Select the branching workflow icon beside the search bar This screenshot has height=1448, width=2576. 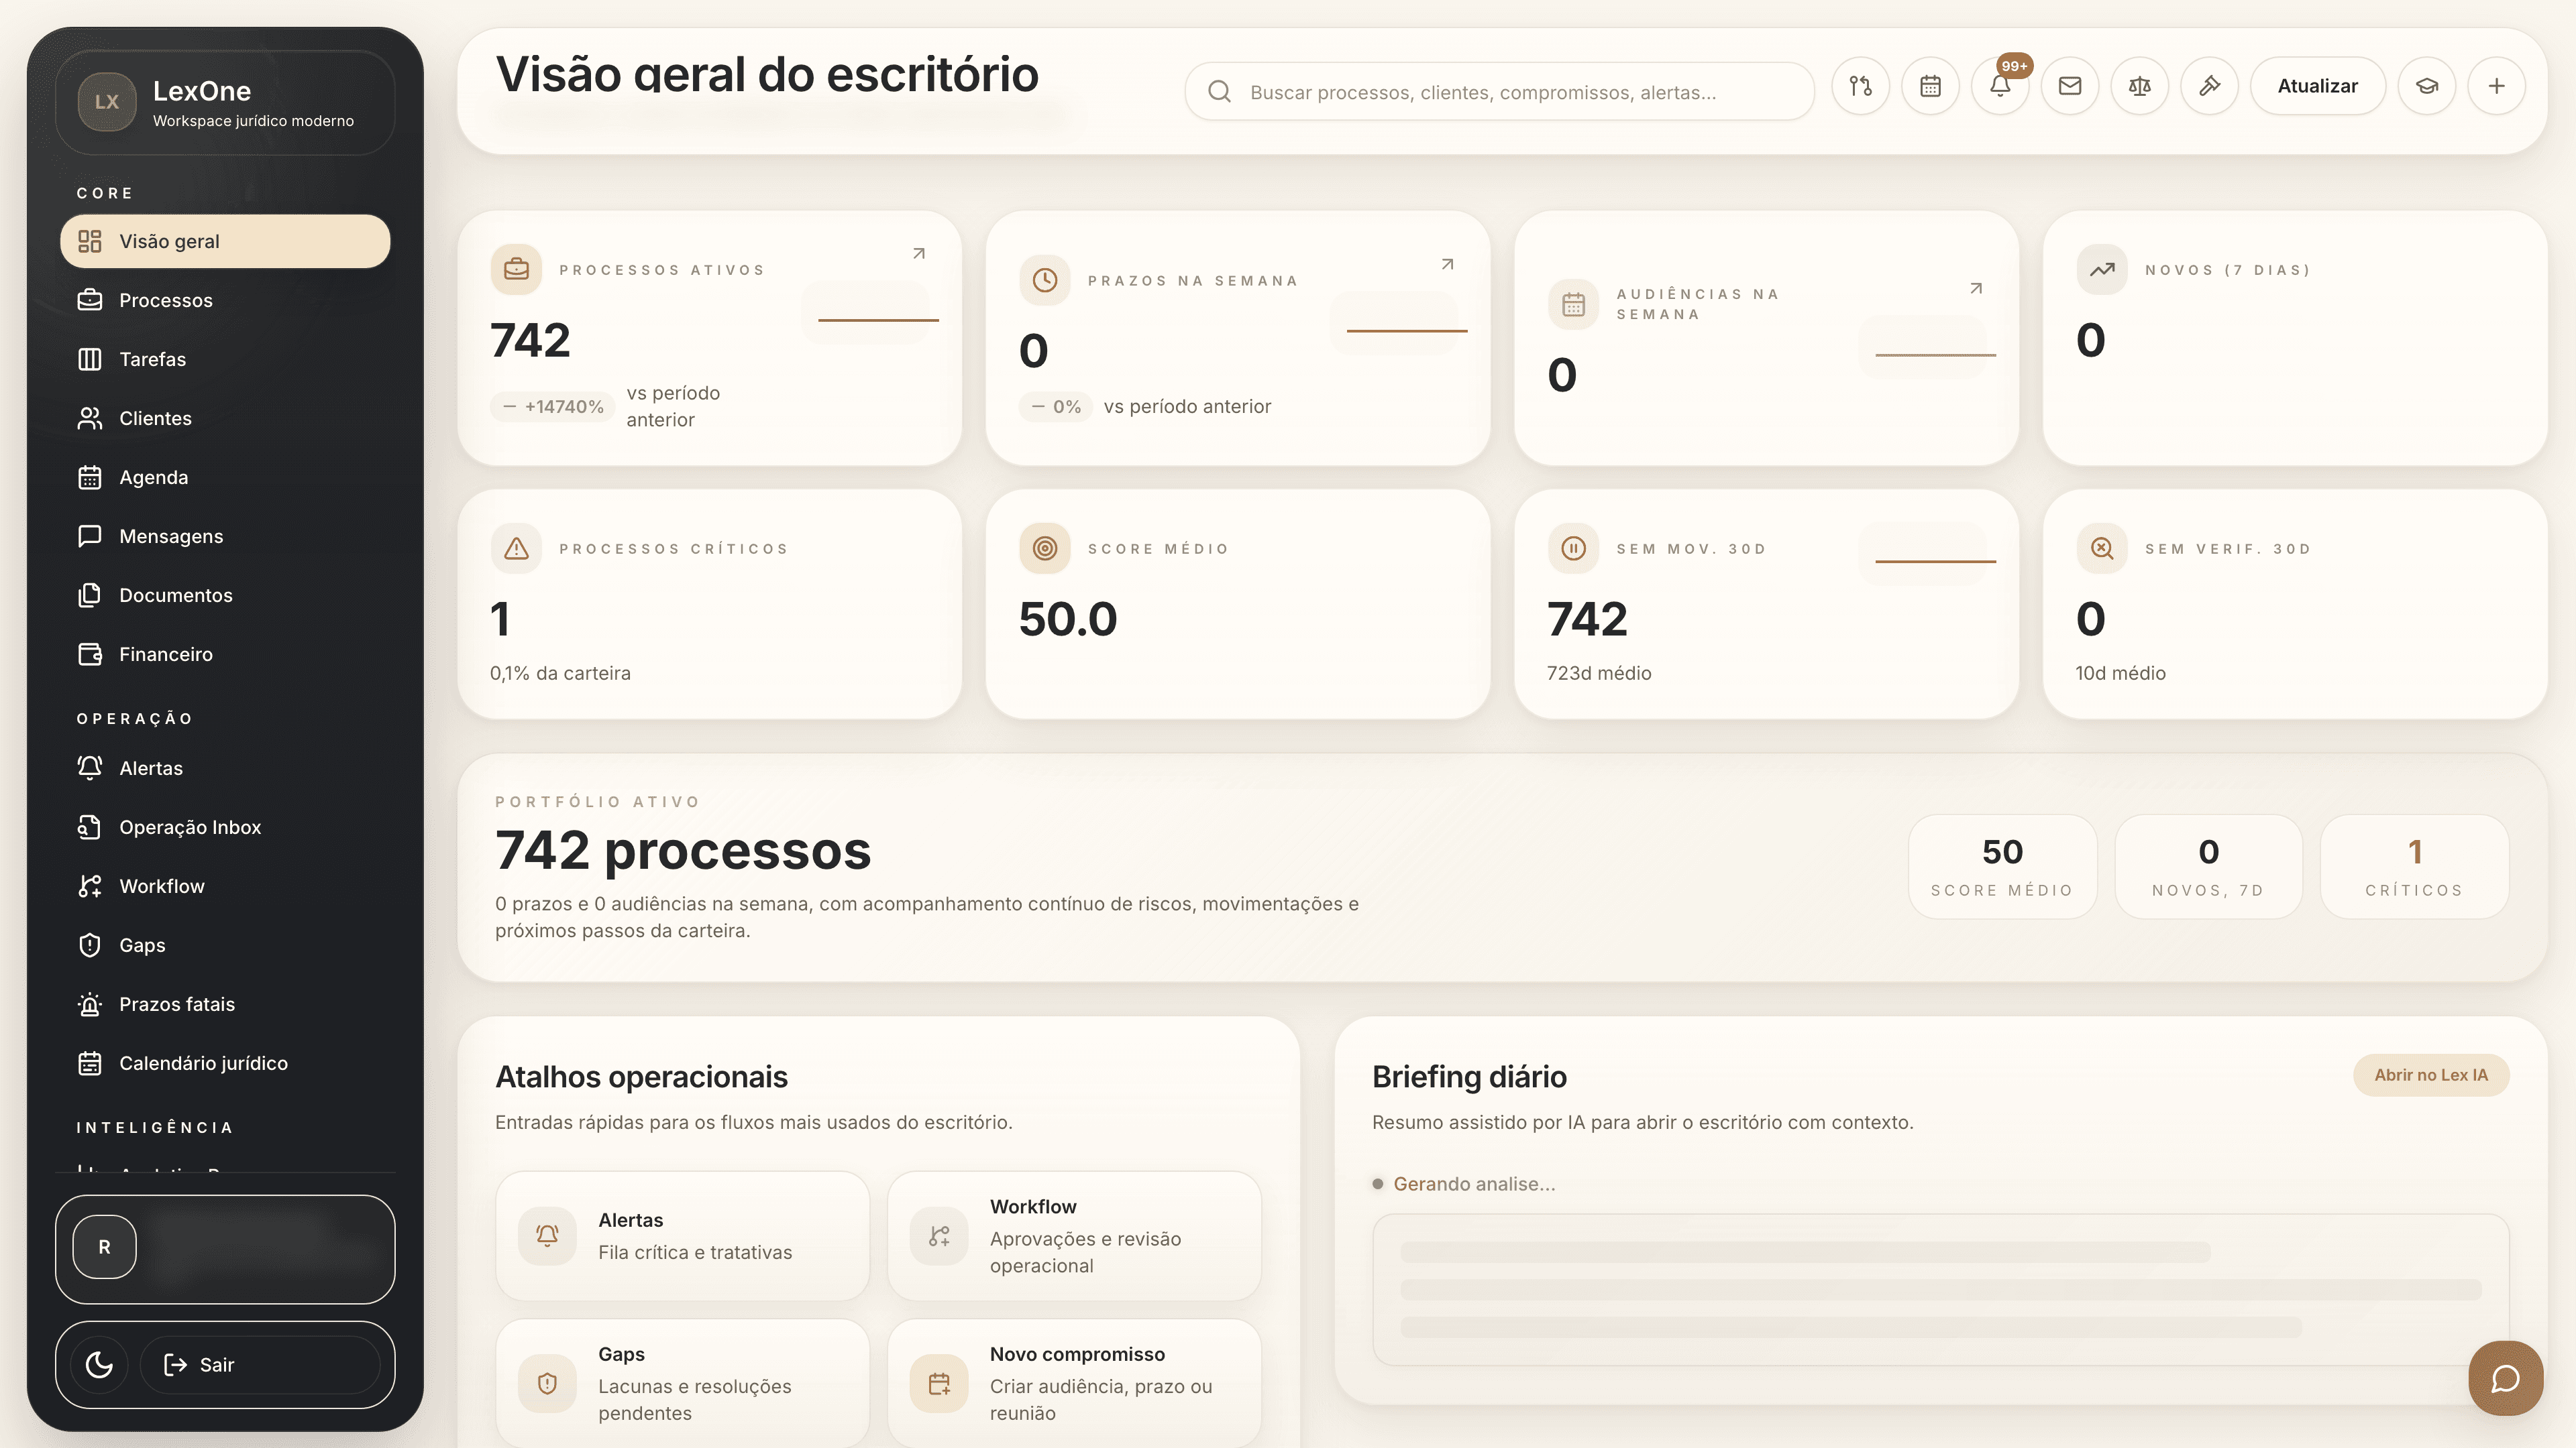(x=1861, y=86)
